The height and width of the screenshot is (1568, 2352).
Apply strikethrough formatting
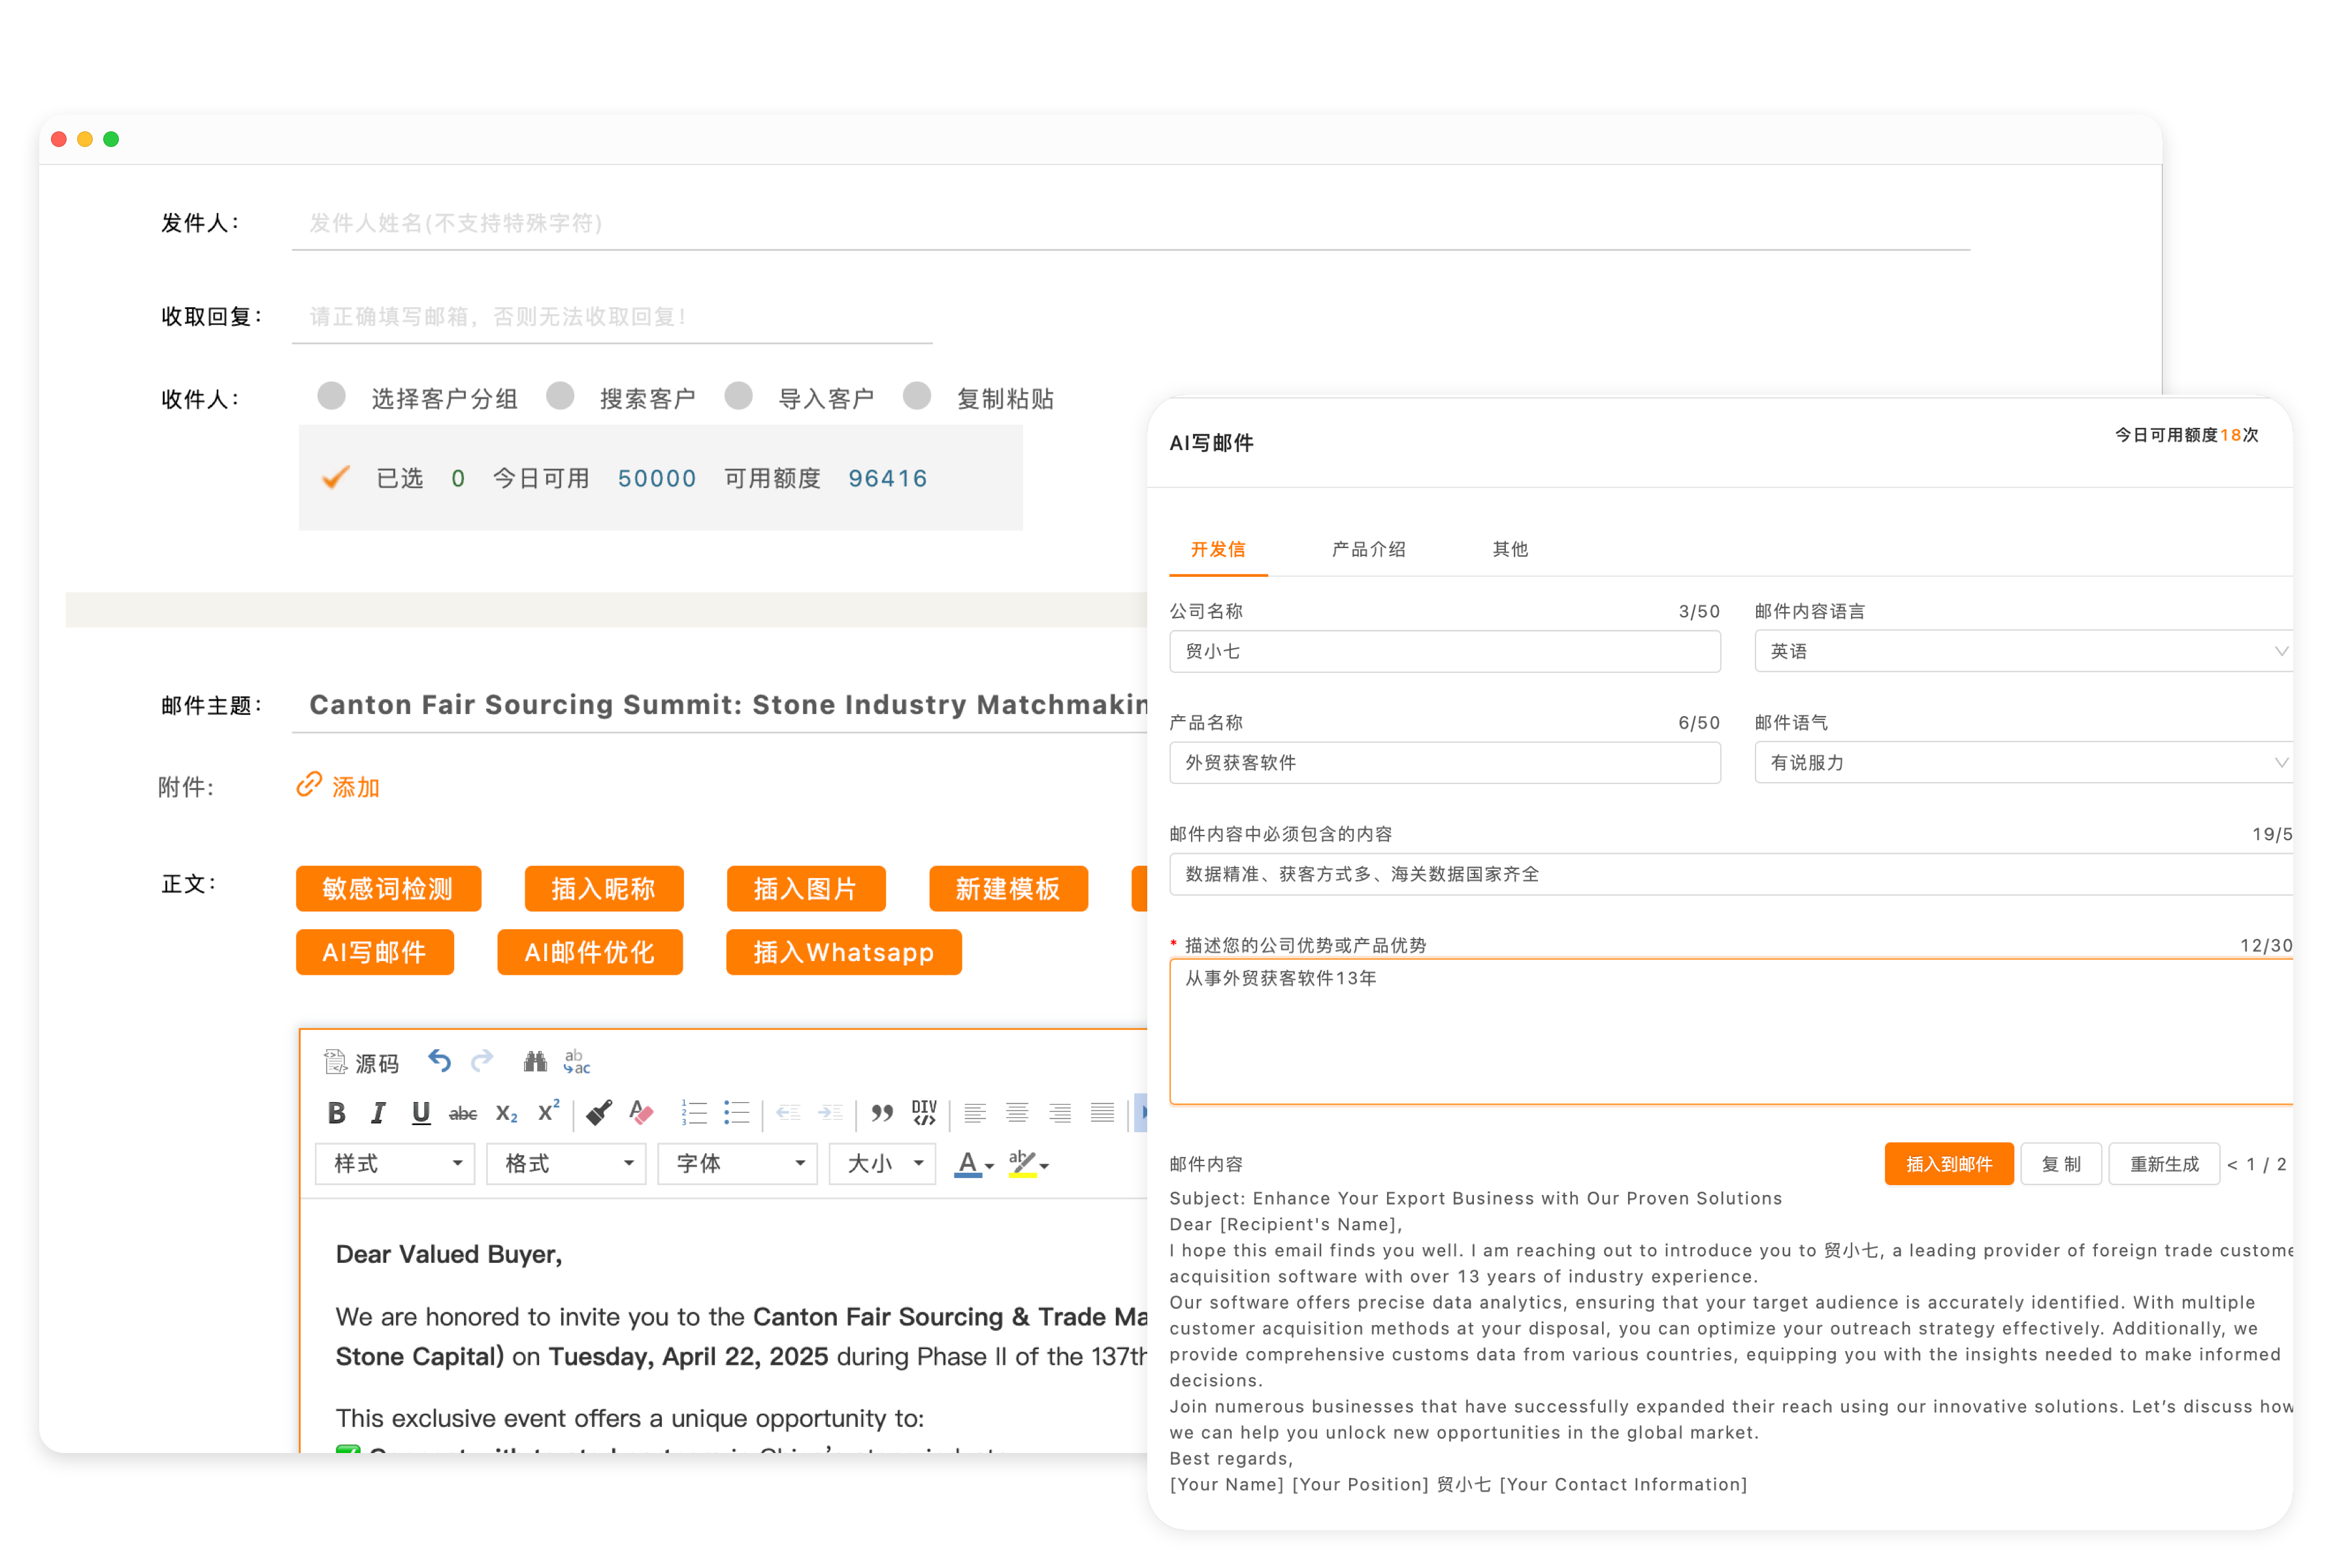click(x=463, y=1113)
